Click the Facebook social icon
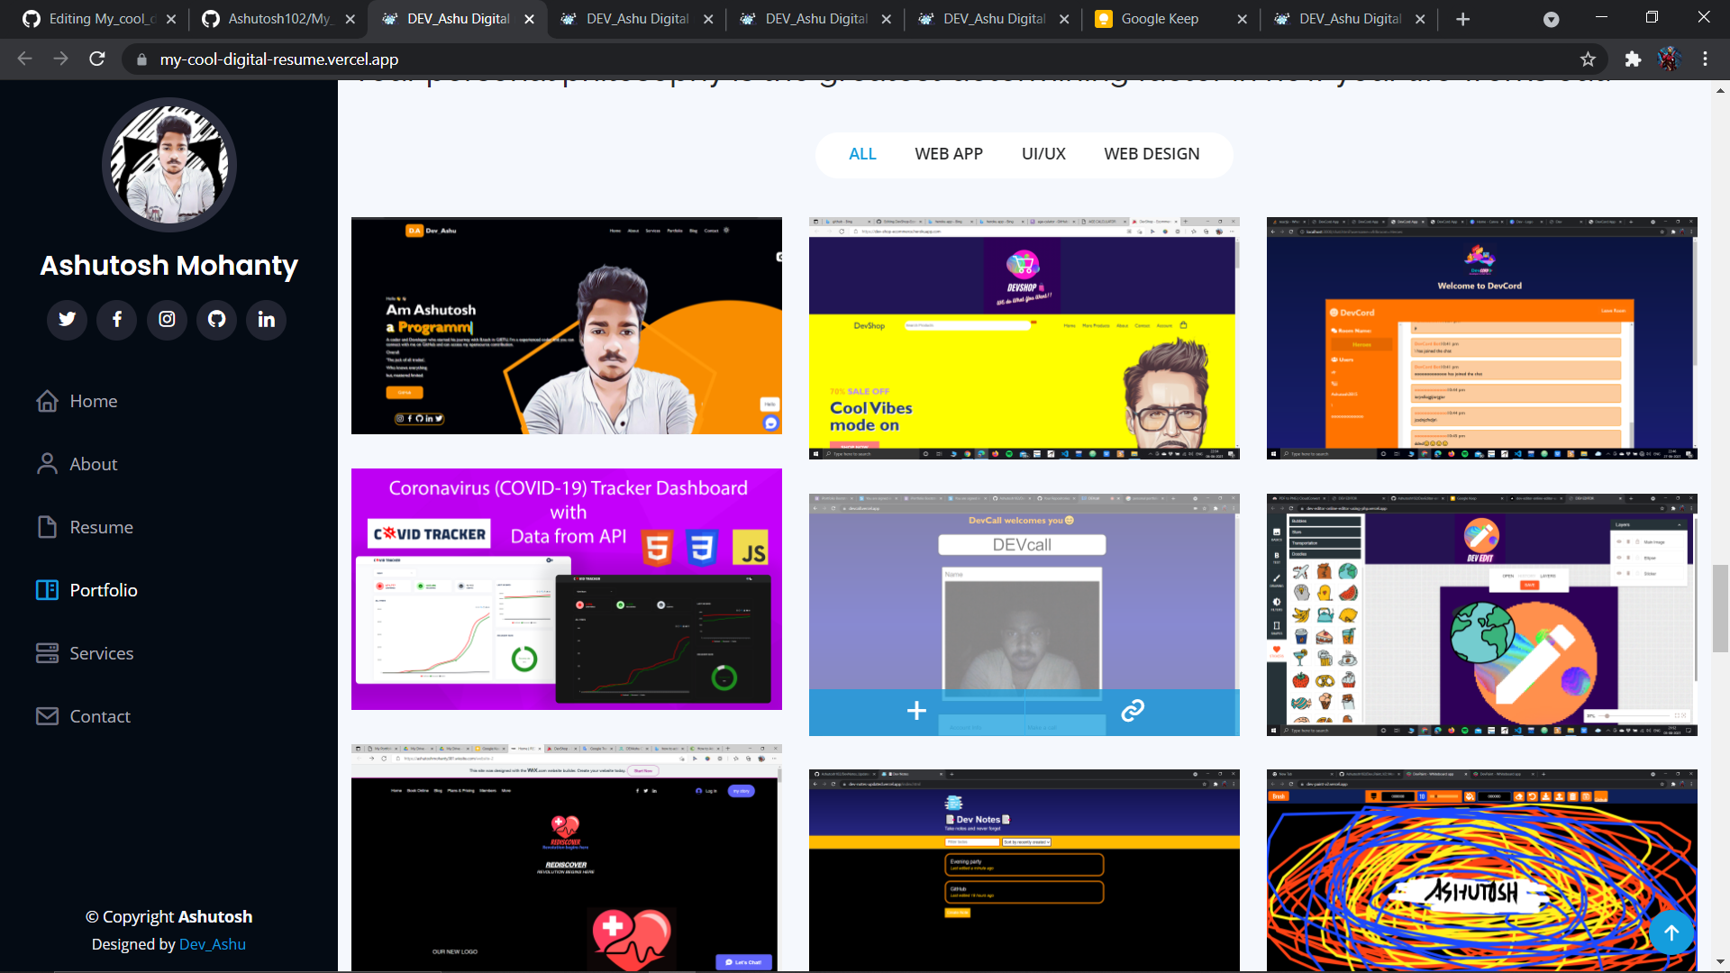 click(x=116, y=320)
